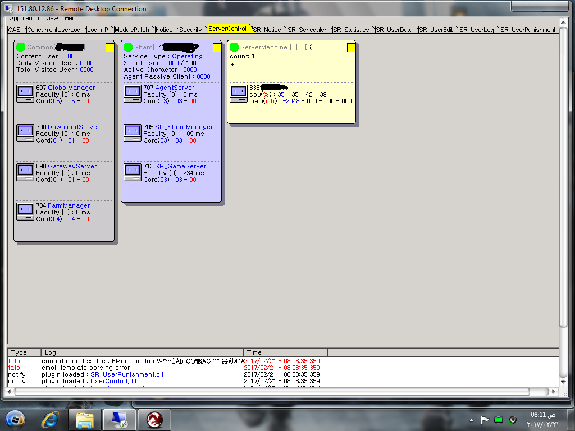Switch to the ModulePatch tab
The image size is (575, 431).
[132, 30]
